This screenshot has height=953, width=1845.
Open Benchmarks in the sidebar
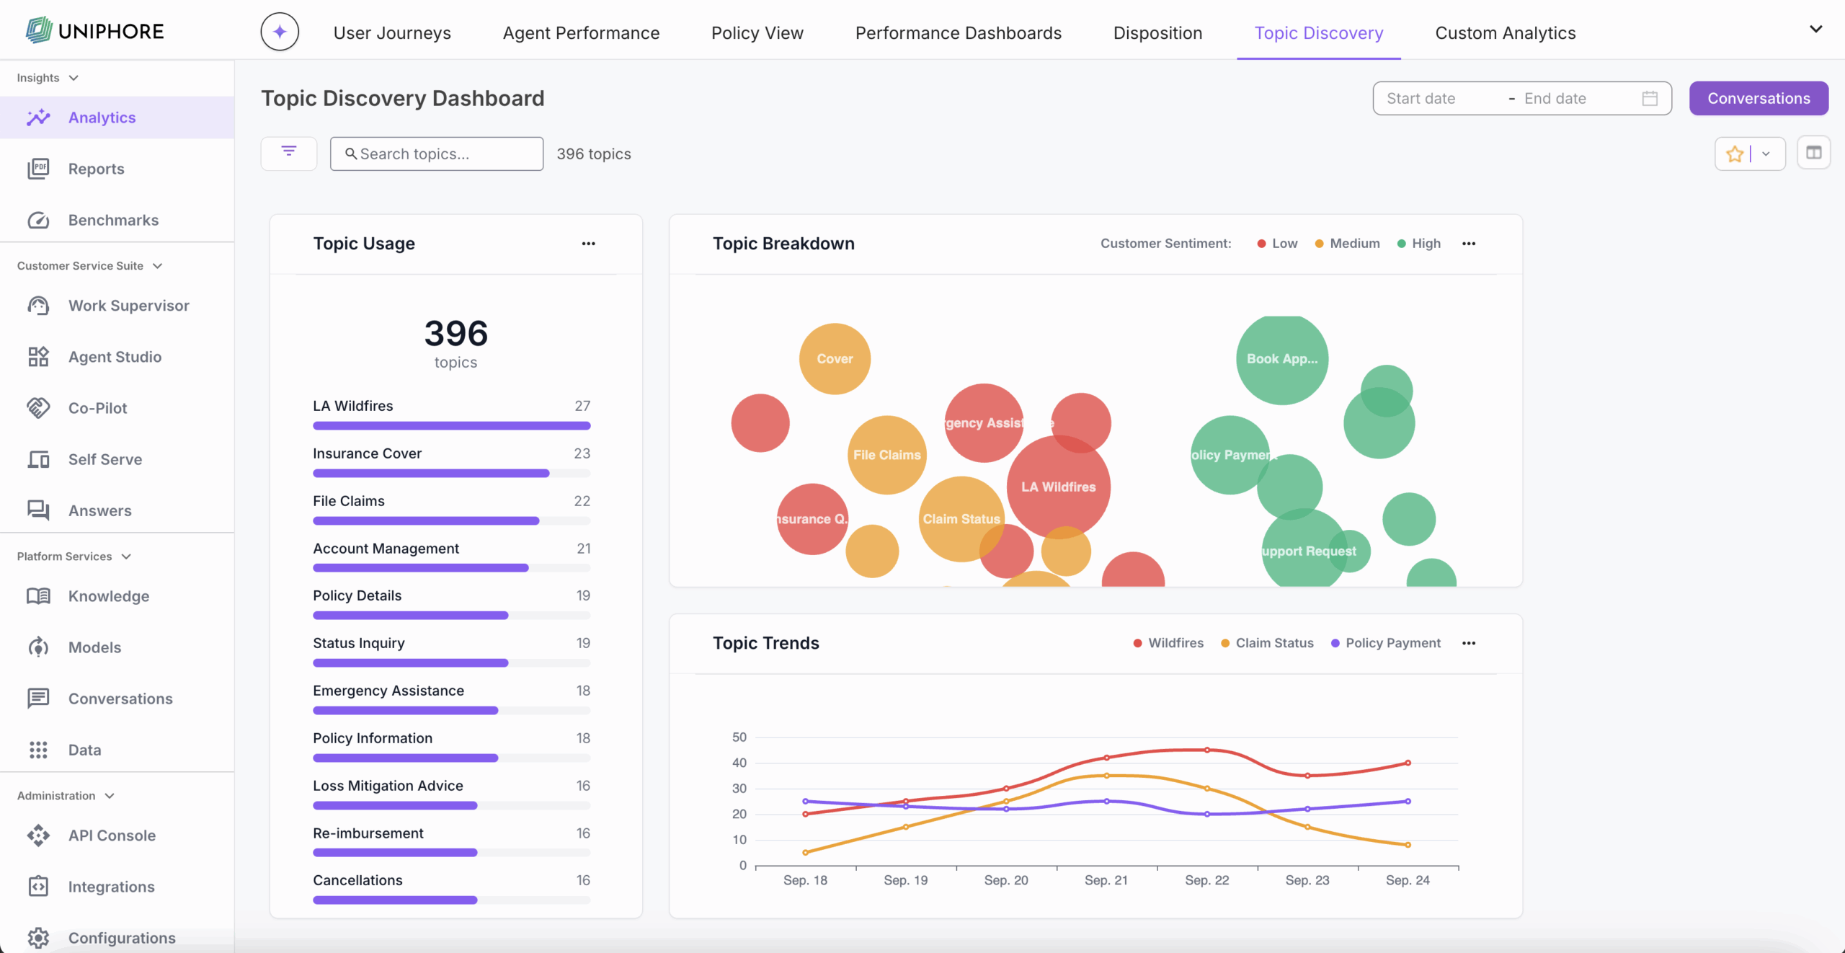click(x=113, y=220)
